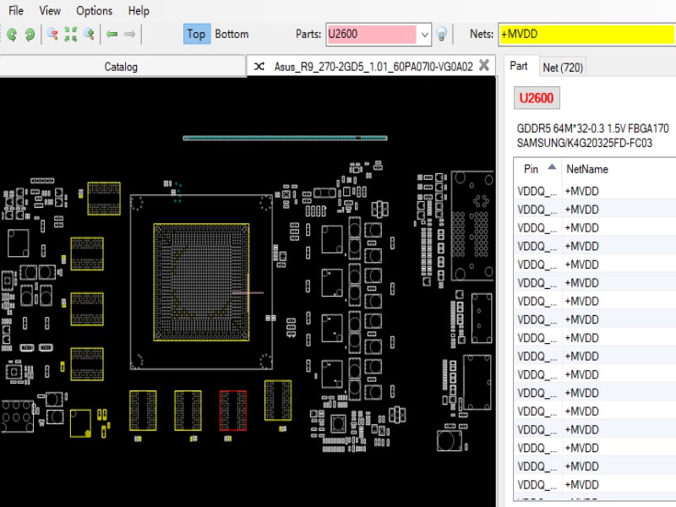The height and width of the screenshot is (507, 676).
Task: Open the File menu
Action: 16,10
